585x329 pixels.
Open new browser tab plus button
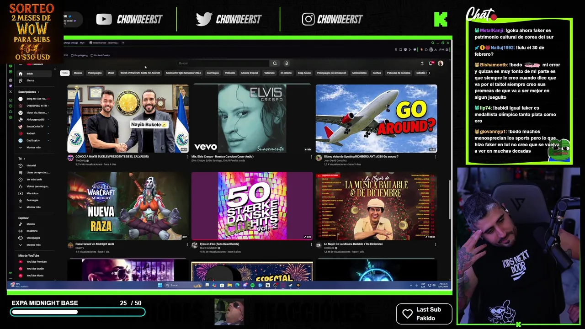point(123,42)
